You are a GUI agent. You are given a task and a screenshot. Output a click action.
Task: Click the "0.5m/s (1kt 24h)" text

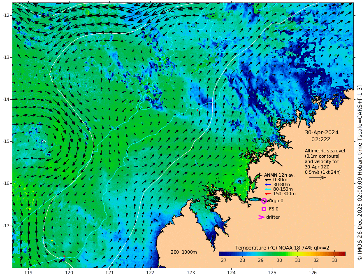pyautogui.click(x=323, y=172)
